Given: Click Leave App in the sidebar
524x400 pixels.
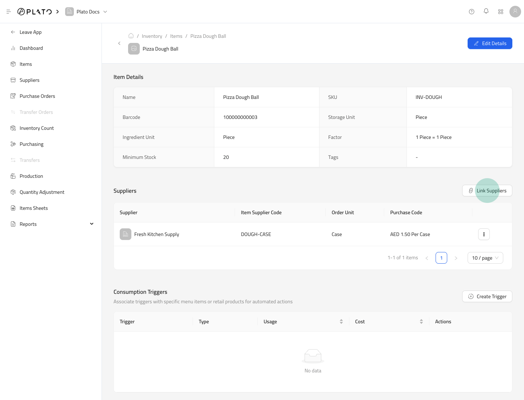Looking at the screenshot, I should point(31,32).
